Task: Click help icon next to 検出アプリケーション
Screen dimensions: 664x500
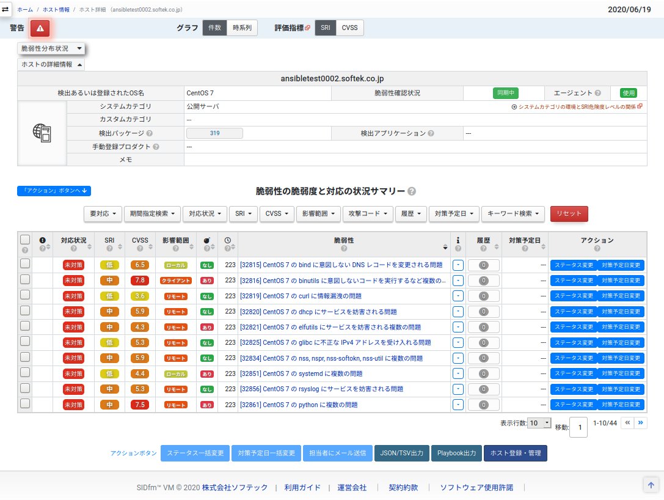Action: point(431,133)
